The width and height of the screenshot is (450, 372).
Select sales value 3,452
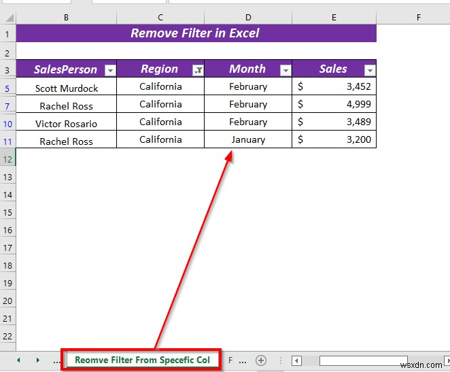[x=334, y=86]
